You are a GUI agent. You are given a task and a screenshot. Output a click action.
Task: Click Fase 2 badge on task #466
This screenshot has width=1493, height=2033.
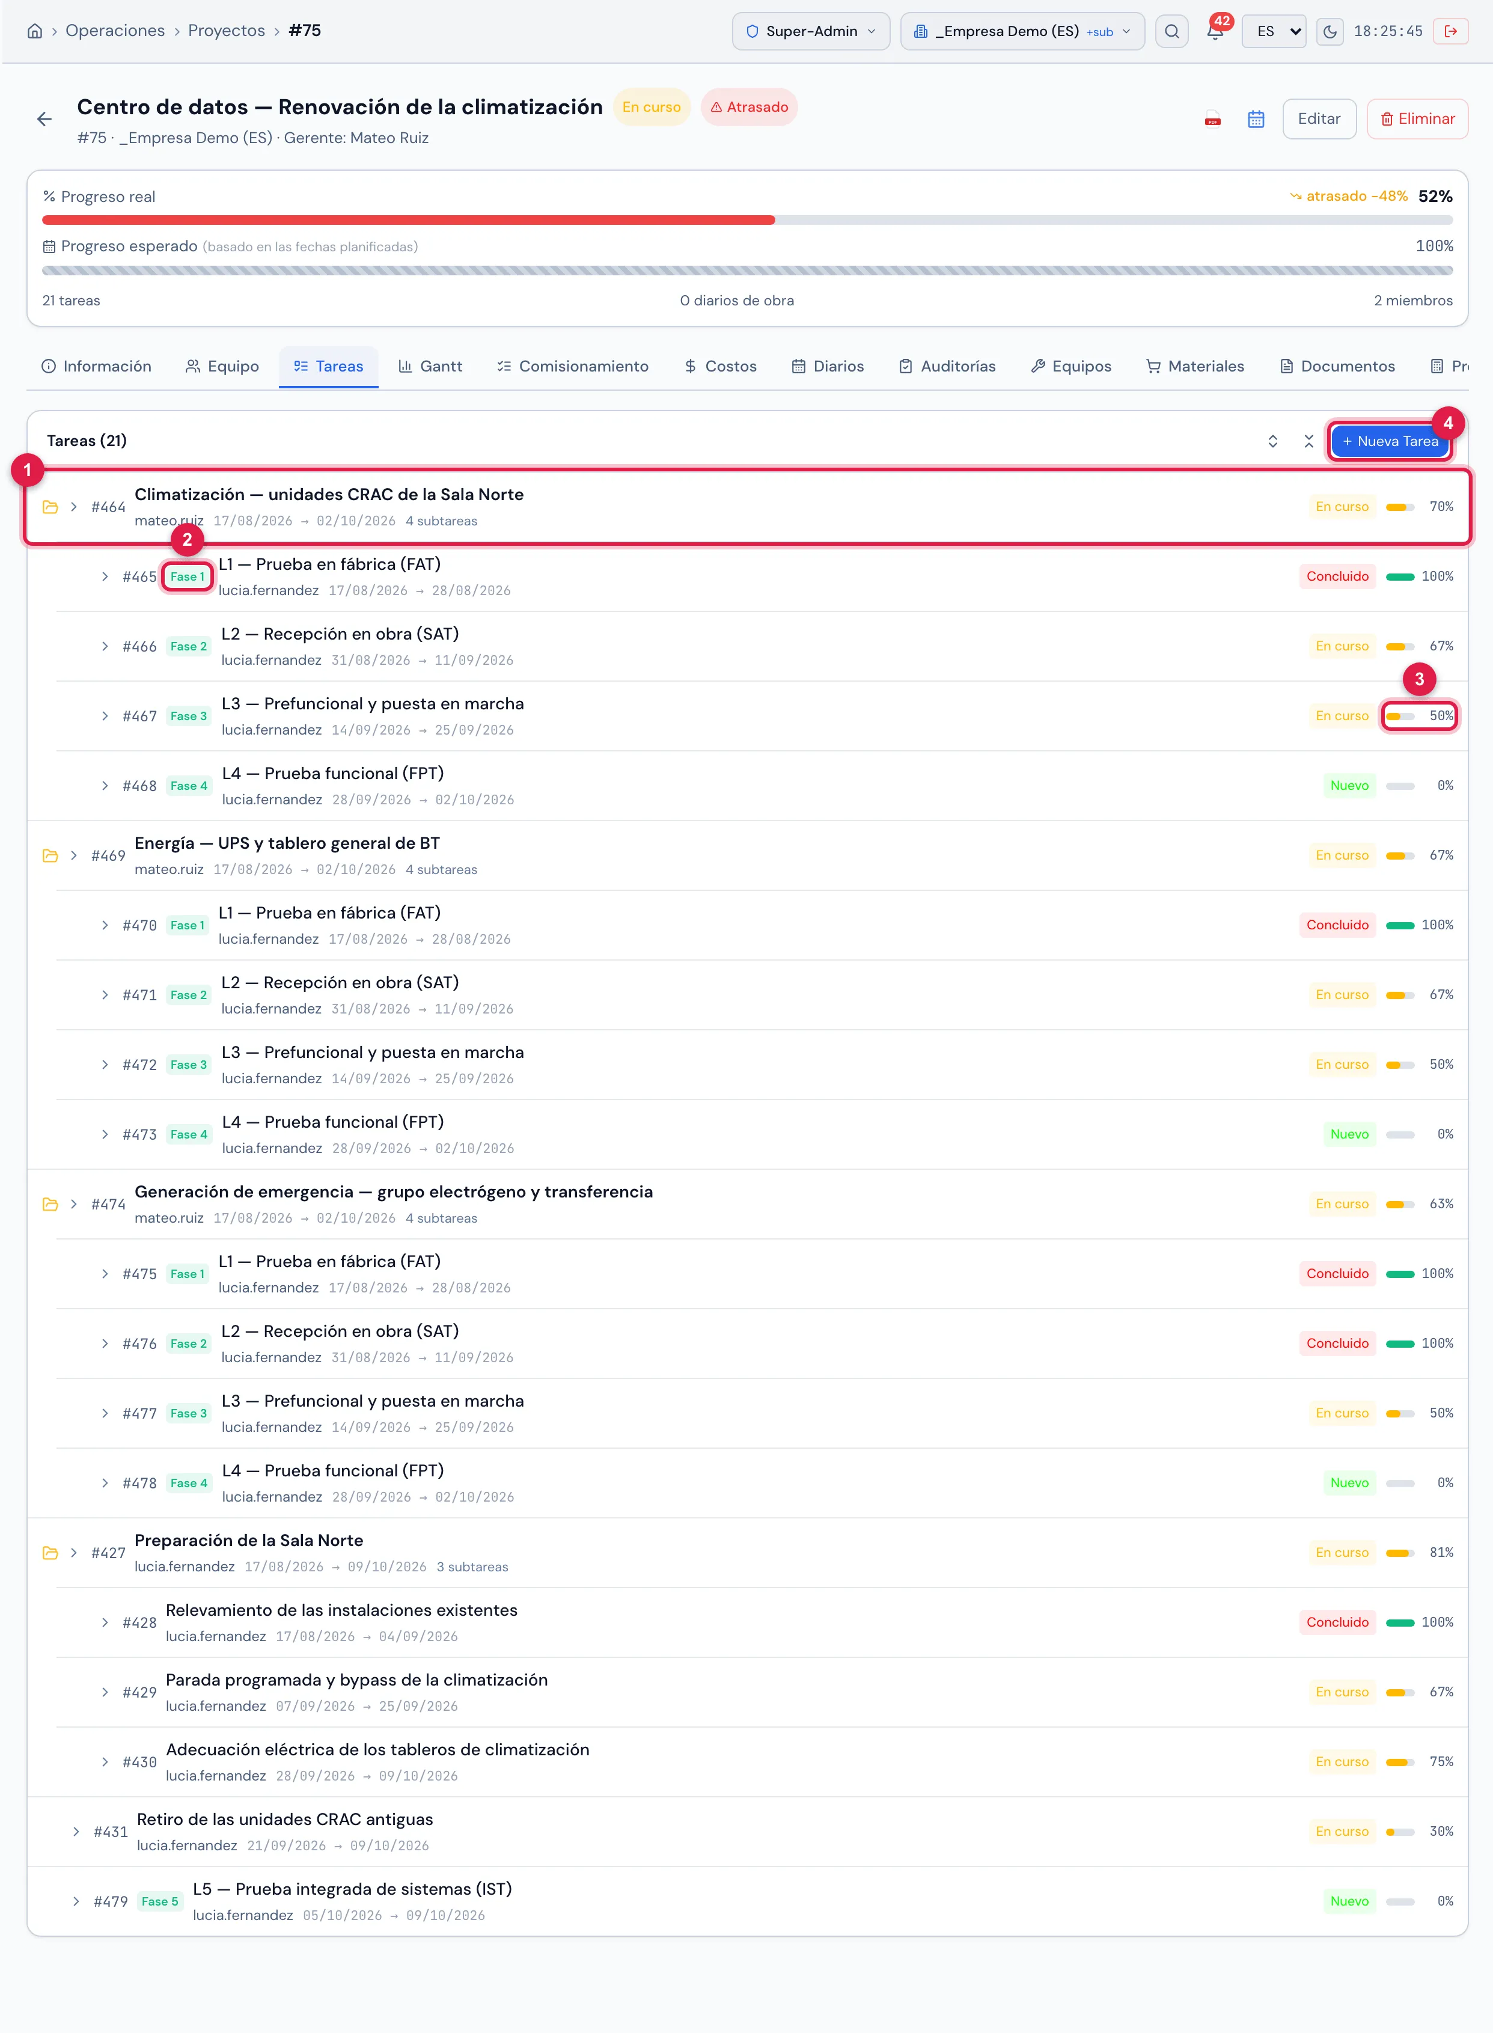point(188,646)
